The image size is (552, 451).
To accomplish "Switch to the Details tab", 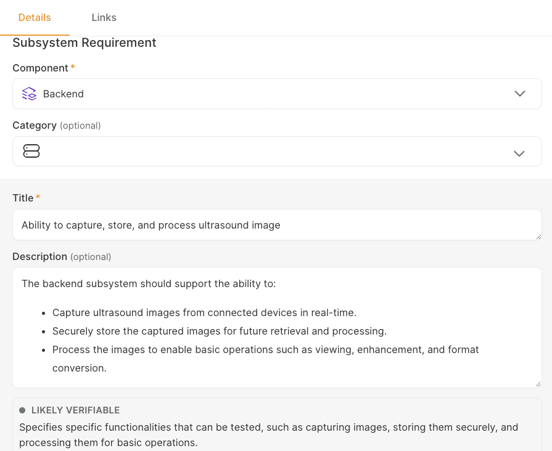I will pos(35,18).
